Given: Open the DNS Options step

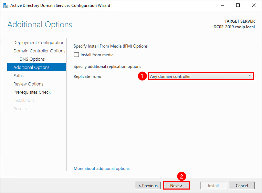Looking at the screenshot, I should 32,59.
